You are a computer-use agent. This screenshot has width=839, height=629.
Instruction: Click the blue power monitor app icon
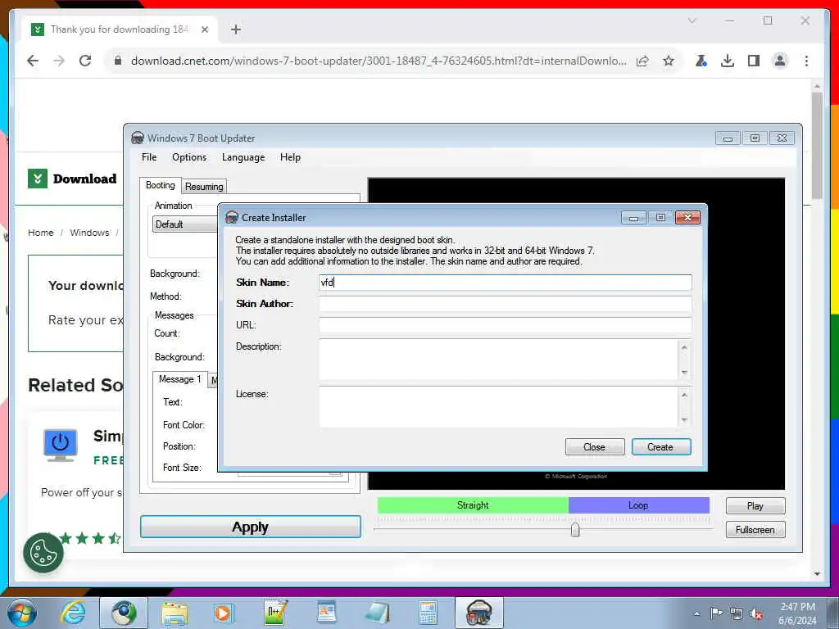click(x=61, y=445)
